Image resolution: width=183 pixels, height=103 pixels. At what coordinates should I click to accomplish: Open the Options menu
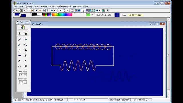point(28,7)
